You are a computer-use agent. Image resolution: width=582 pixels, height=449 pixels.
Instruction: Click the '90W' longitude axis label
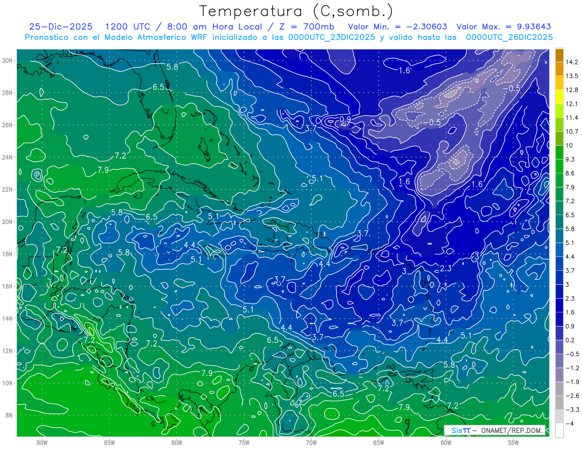coord(42,443)
